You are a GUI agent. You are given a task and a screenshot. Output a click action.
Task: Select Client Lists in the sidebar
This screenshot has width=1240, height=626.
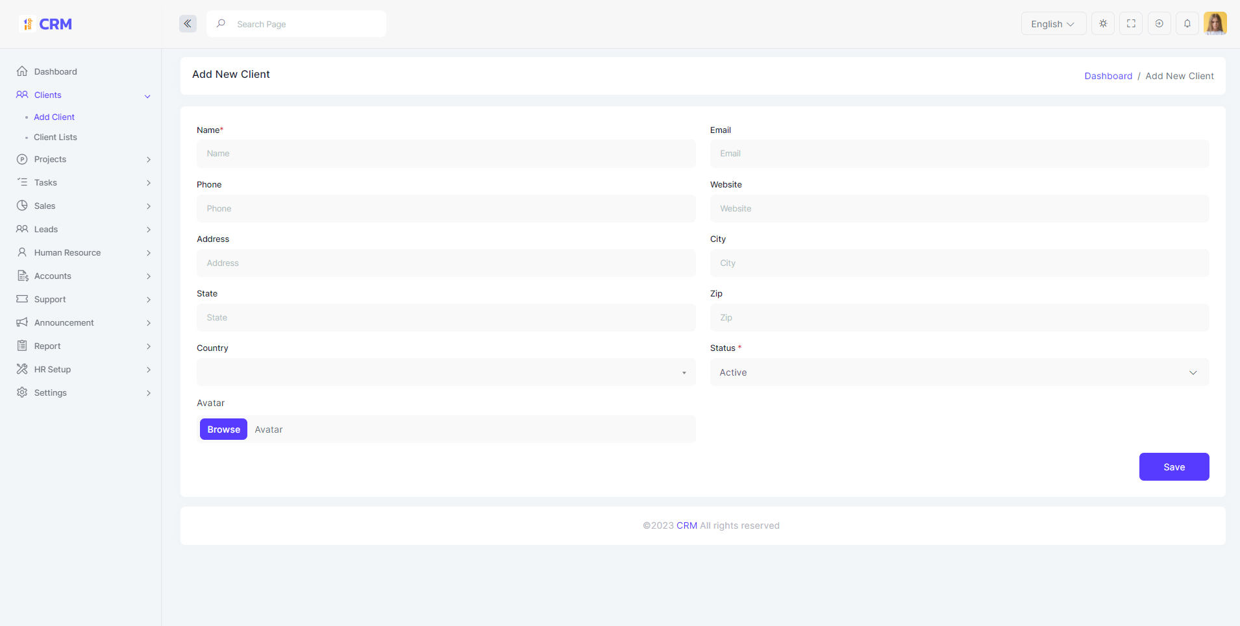(x=55, y=138)
